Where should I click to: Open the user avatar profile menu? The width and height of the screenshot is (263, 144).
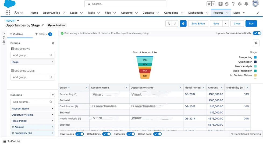(x=255, y=3)
